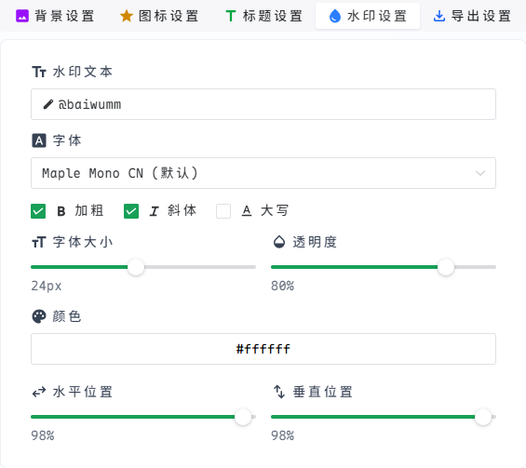Screen dimensions: 526x468
Task: Uncheck the 加粗 bold checkbox
Action: pyautogui.click(x=38, y=211)
